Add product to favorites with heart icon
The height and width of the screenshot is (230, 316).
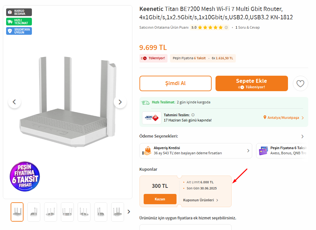(x=300, y=83)
